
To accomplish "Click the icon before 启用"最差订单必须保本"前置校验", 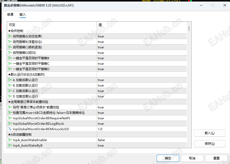I will click(x=10, y=107).
